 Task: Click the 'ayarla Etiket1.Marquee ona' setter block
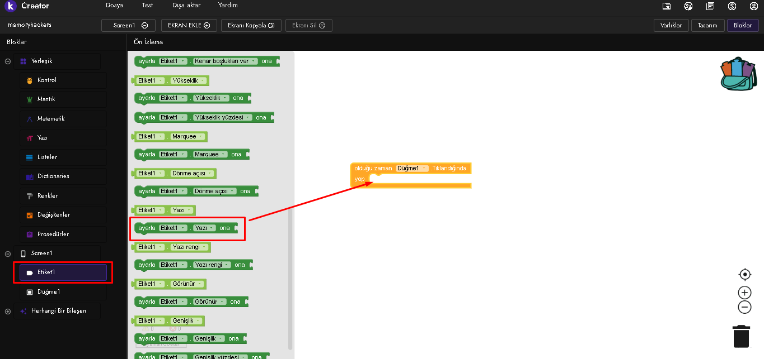(x=193, y=154)
